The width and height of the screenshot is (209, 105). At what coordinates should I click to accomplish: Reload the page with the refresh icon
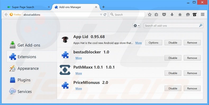105,14
